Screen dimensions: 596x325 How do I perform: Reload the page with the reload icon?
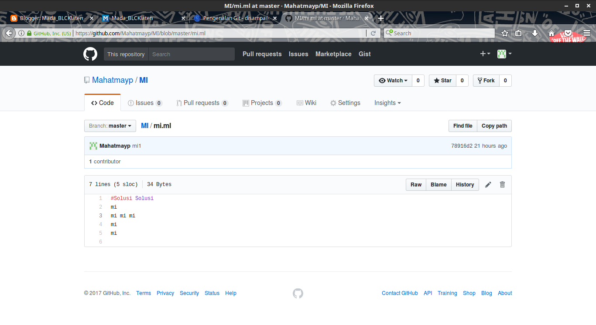[x=373, y=33]
